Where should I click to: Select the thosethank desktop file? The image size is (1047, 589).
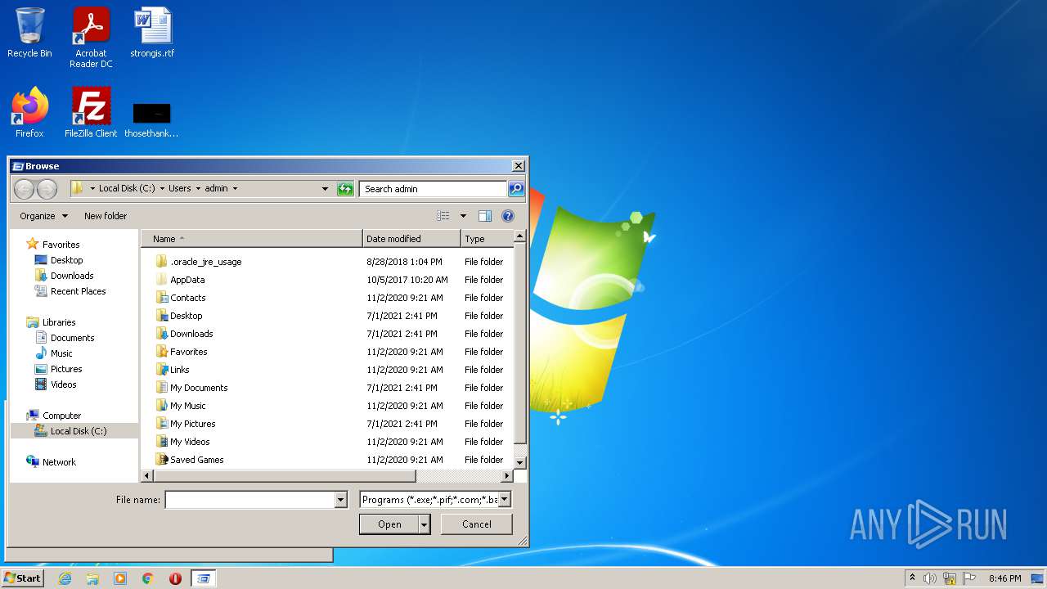click(151, 119)
